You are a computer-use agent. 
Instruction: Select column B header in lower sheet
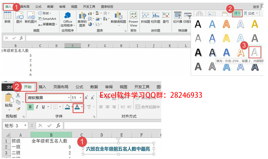point(51,135)
